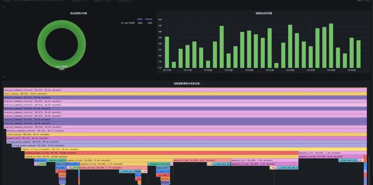Toggle the srm:72035 series in the legend
The image size is (373, 185).
(130, 23)
